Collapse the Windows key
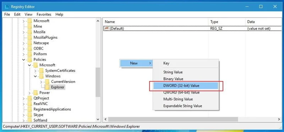Image resolution: width=284 pixels, height=132 pixels. 35,76
